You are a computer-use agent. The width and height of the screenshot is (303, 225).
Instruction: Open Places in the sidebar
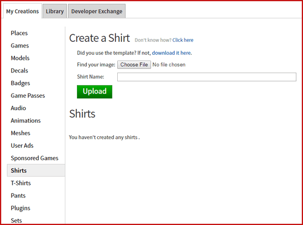[x=19, y=33]
